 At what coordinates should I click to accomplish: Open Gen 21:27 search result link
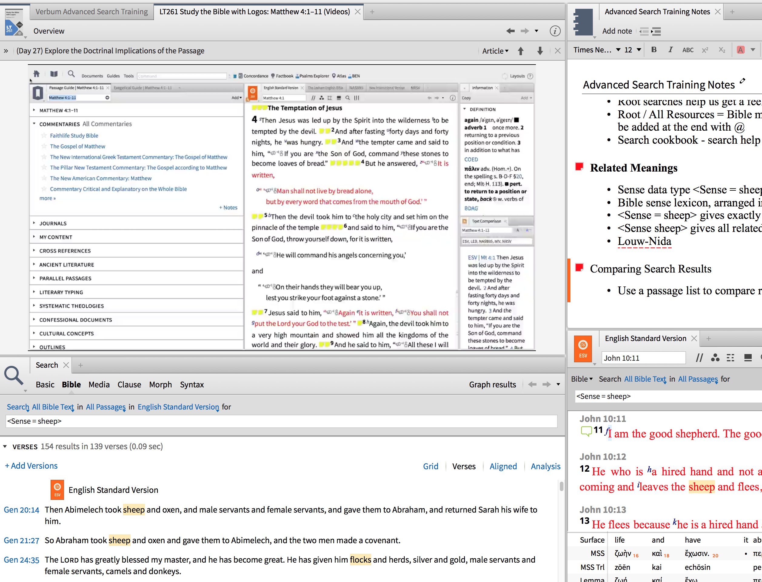click(22, 540)
